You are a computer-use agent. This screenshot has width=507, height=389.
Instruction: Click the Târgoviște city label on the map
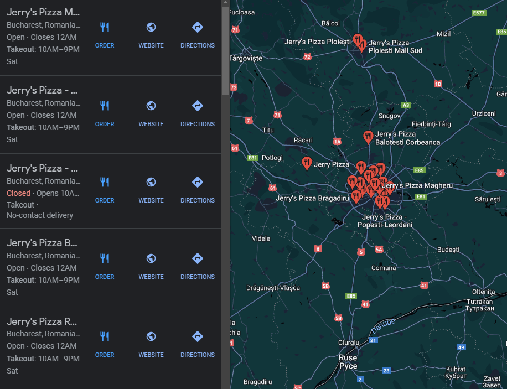(246, 58)
